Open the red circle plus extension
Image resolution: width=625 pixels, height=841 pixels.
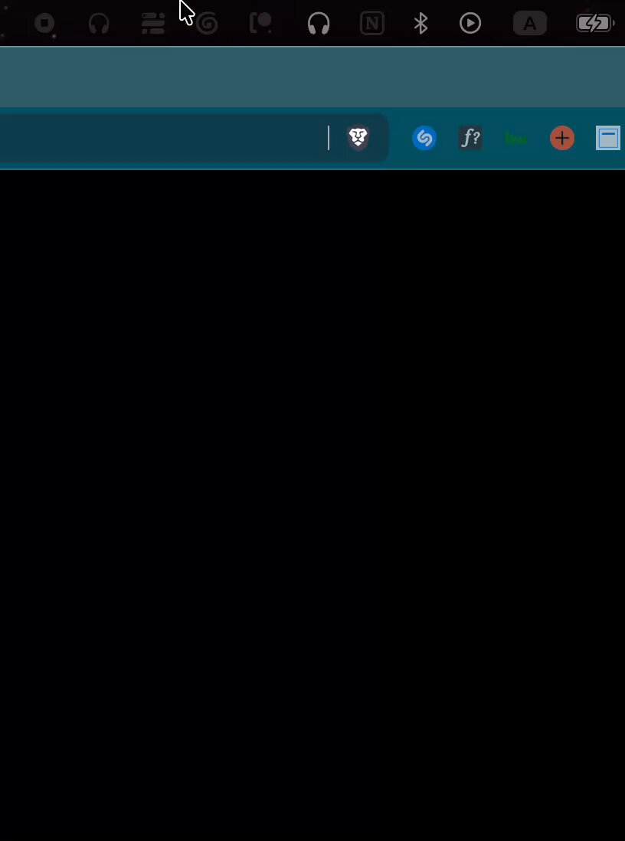(x=562, y=139)
